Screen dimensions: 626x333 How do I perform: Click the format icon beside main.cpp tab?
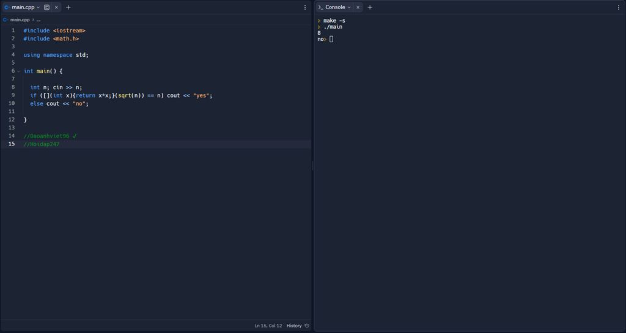pos(46,7)
